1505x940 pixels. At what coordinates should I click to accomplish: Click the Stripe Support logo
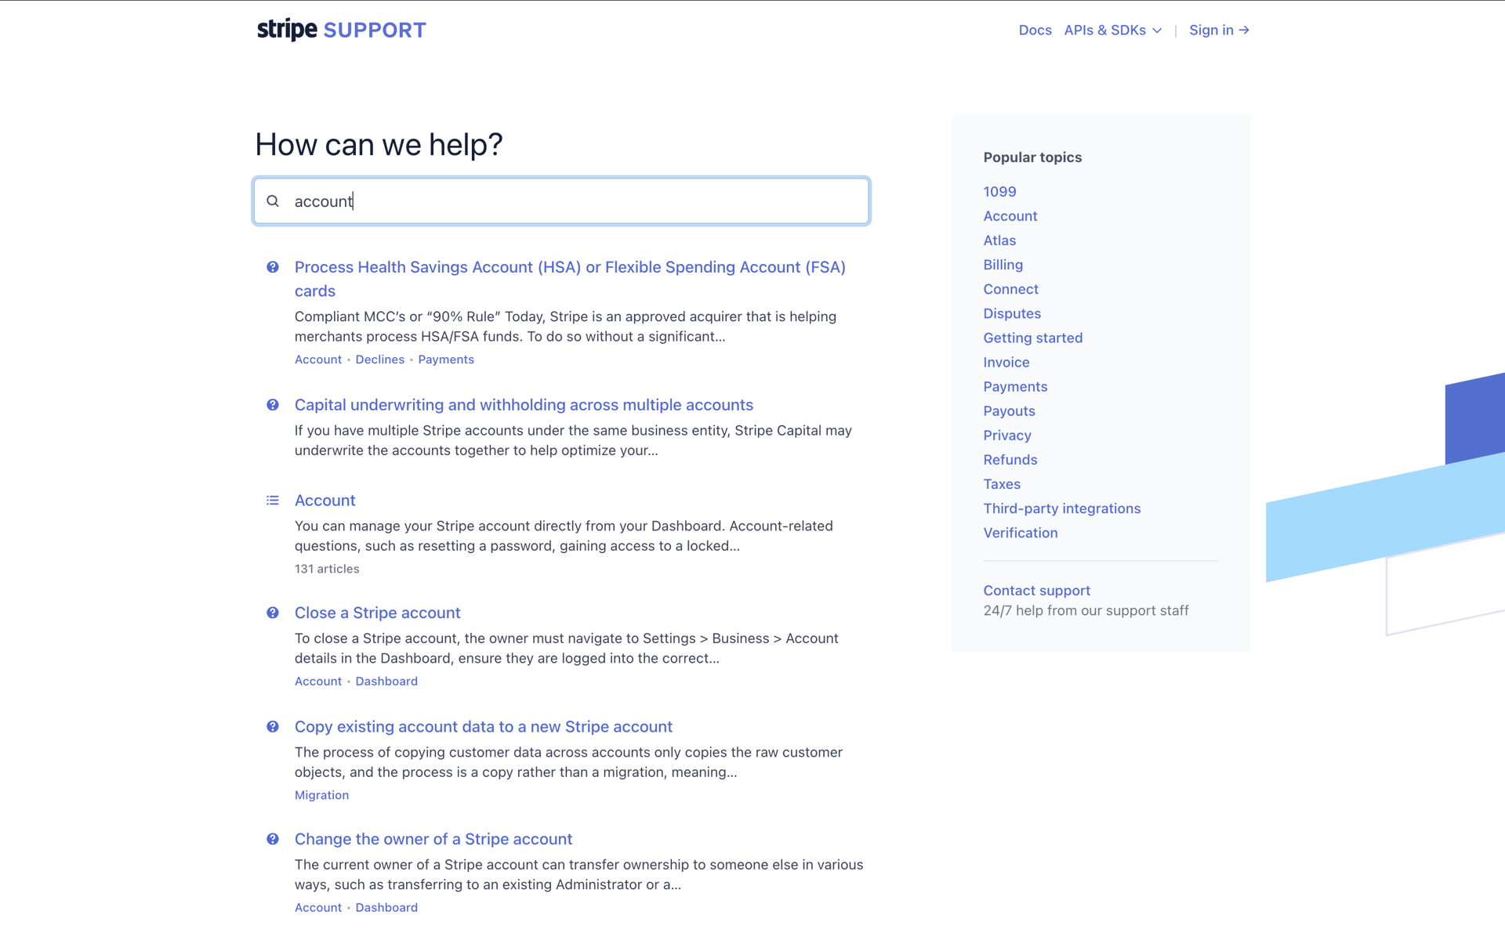tap(341, 30)
